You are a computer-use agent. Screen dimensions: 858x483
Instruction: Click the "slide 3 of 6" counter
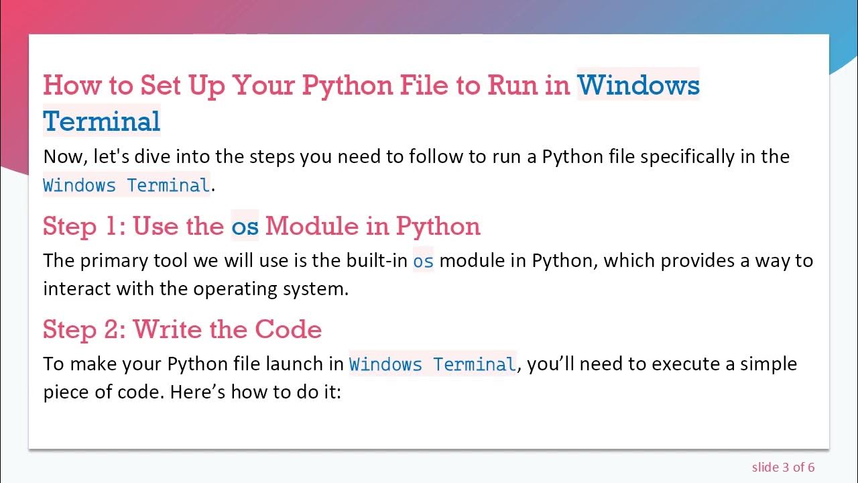(783, 468)
